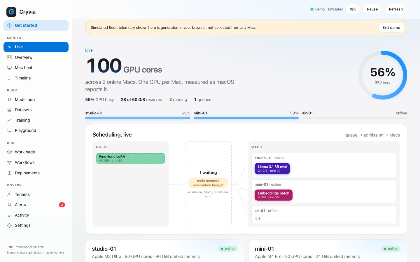This screenshot has width=420, height=262.
Task: Select the Embeddings batch job
Action: pos(273,195)
